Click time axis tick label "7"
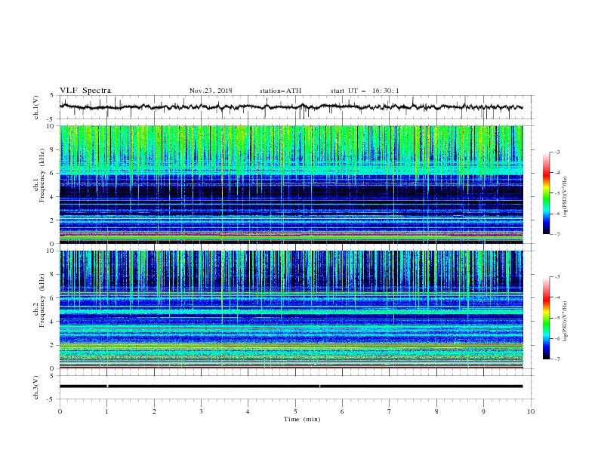The image size is (598, 462). click(x=390, y=411)
